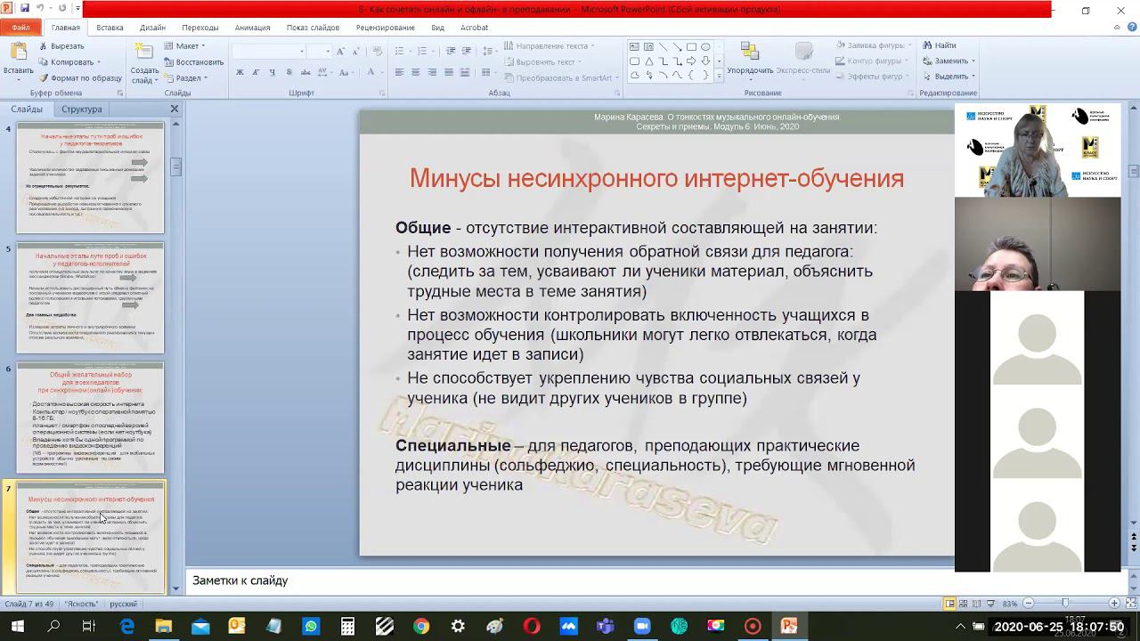Click the Эффекты фигур button
This screenshot has height=641, width=1140.
pos(871,77)
